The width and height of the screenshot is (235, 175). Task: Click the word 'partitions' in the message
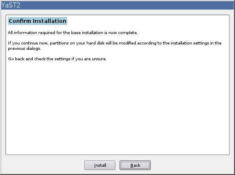pyautogui.click(x=59, y=43)
